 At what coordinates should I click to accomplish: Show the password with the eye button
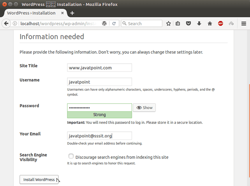click(x=144, y=108)
